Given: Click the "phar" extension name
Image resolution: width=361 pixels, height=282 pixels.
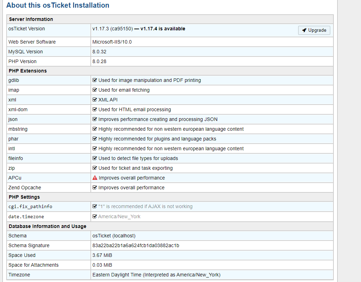Looking at the screenshot, I should pos(13,139).
